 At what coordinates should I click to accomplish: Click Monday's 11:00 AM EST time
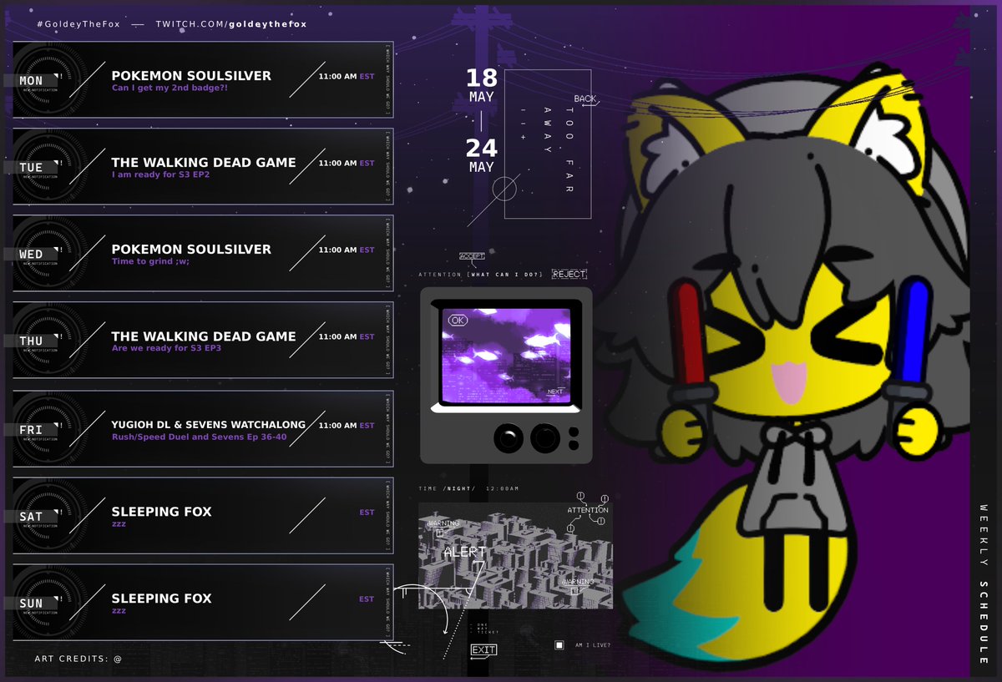(x=347, y=76)
